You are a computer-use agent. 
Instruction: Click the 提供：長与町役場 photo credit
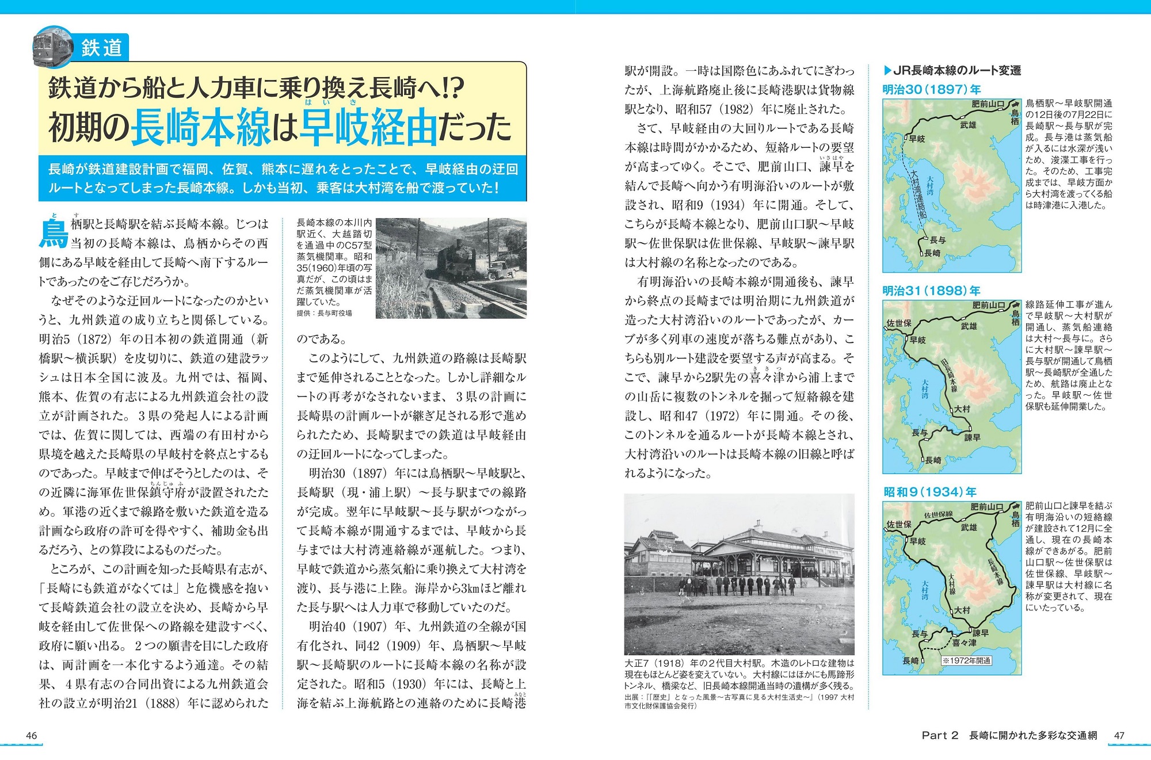pyautogui.click(x=324, y=313)
